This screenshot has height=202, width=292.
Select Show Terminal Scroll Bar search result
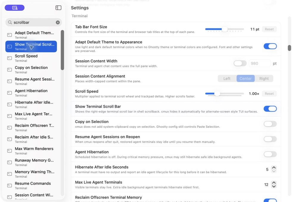(31, 46)
